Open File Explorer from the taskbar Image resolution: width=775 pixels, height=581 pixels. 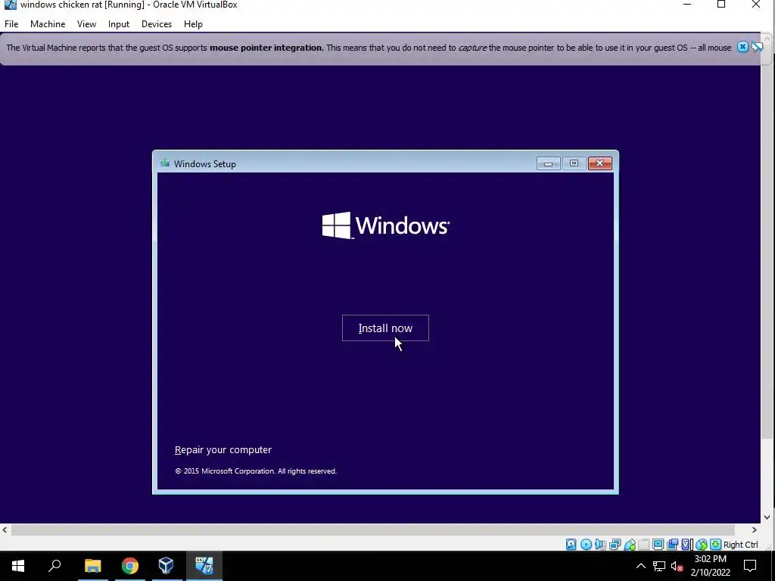click(92, 566)
